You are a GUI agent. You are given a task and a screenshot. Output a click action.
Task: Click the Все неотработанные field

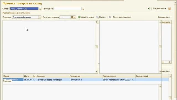click(x=25, y=17)
